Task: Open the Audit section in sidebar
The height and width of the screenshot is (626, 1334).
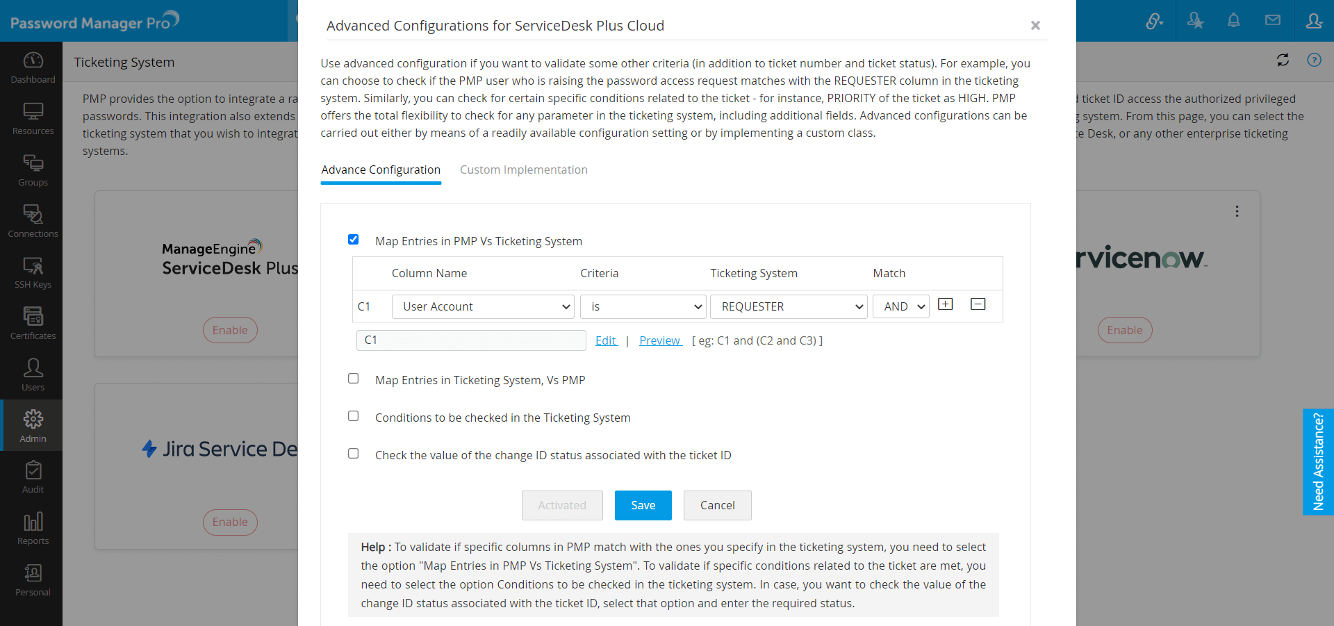Action: click(x=33, y=477)
